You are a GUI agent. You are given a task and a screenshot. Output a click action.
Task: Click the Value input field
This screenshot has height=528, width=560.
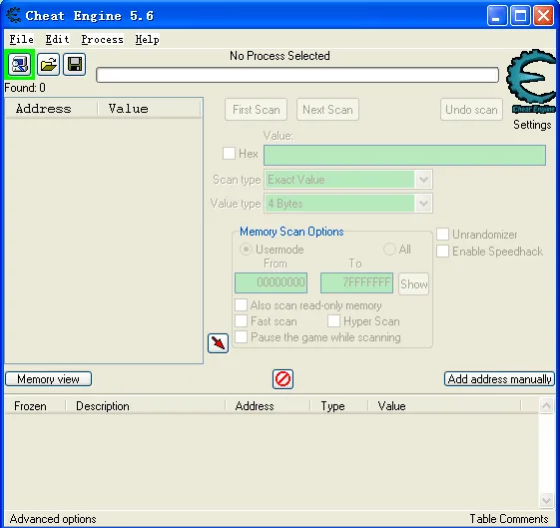click(x=404, y=155)
